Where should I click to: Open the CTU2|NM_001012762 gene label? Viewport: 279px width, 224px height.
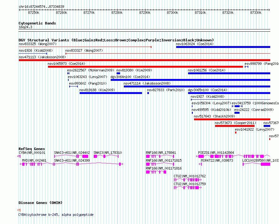click(x=190, y=176)
